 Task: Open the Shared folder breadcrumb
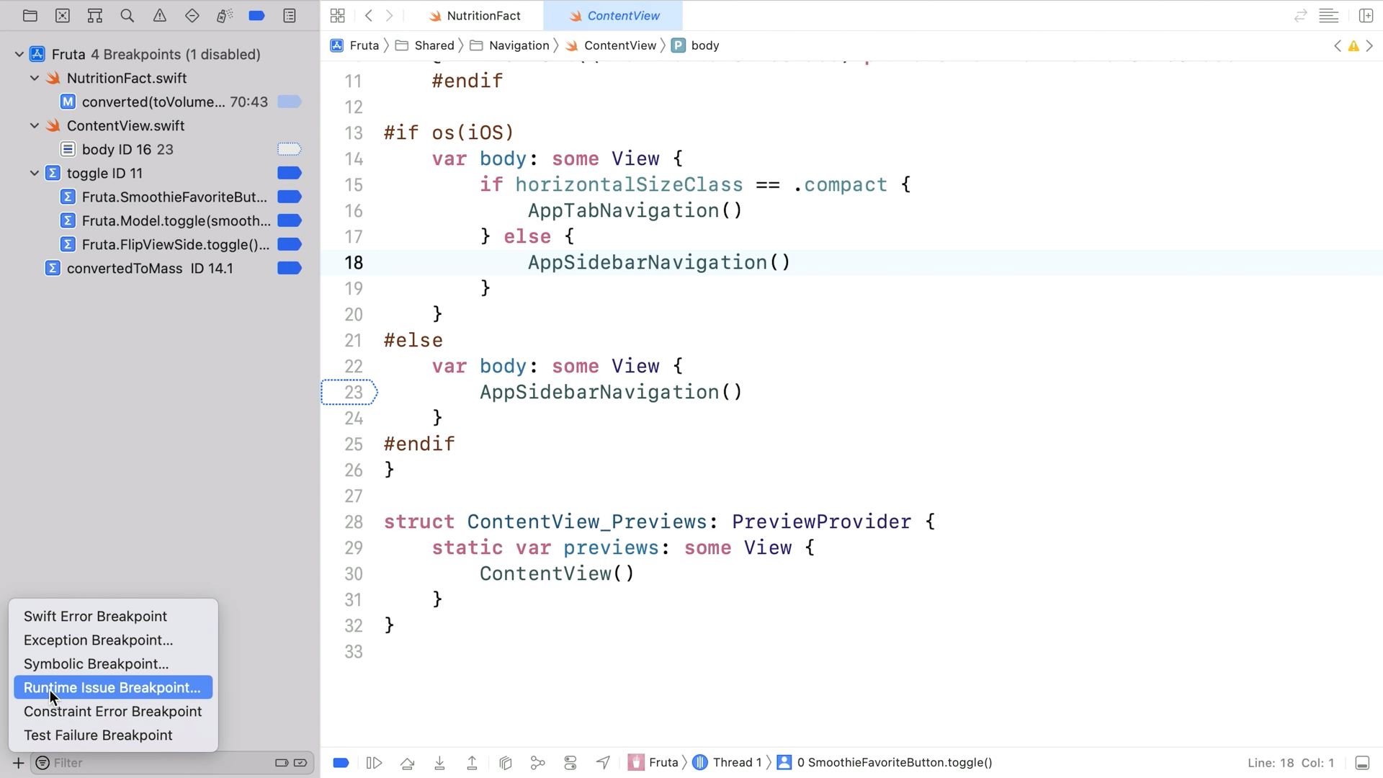[x=426, y=45]
